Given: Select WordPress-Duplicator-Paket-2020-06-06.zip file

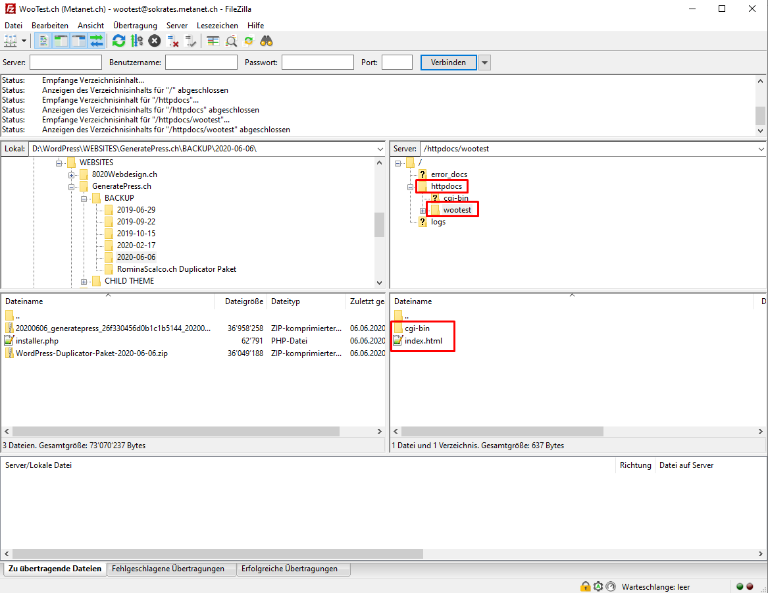Looking at the screenshot, I should tap(91, 353).
